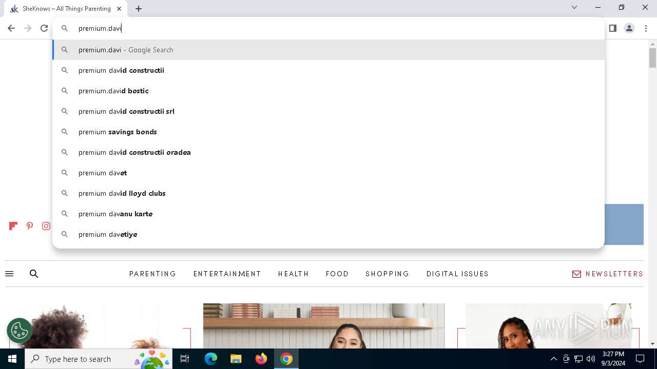
Task: Open File Explorer from the taskbar
Action: pos(236,359)
